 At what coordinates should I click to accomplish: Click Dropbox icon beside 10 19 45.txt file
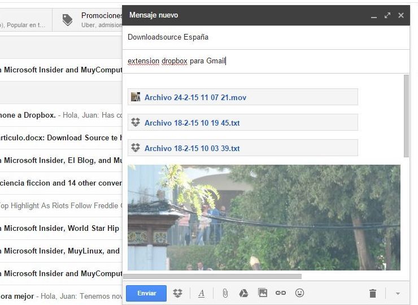coord(136,122)
